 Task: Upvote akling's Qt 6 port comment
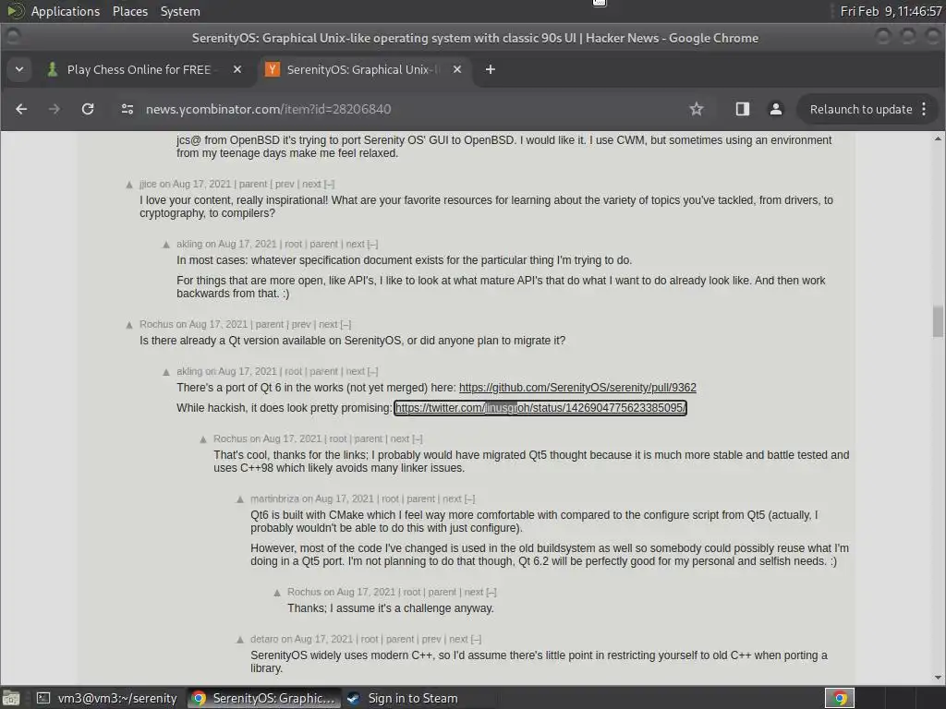tap(166, 372)
